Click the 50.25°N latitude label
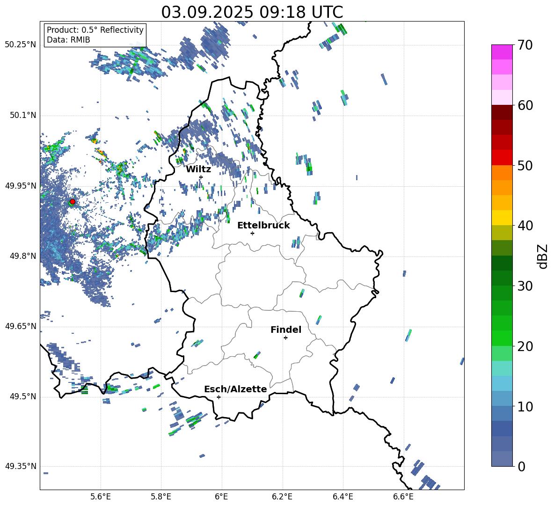Image resolution: width=554 pixels, height=506 pixels. click(21, 45)
